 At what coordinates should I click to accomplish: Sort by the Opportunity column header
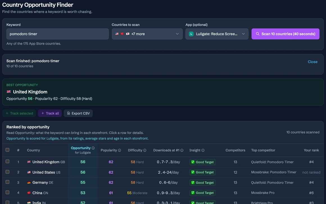81,148
